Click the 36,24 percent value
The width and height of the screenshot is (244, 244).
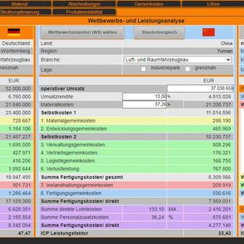click(x=158, y=217)
